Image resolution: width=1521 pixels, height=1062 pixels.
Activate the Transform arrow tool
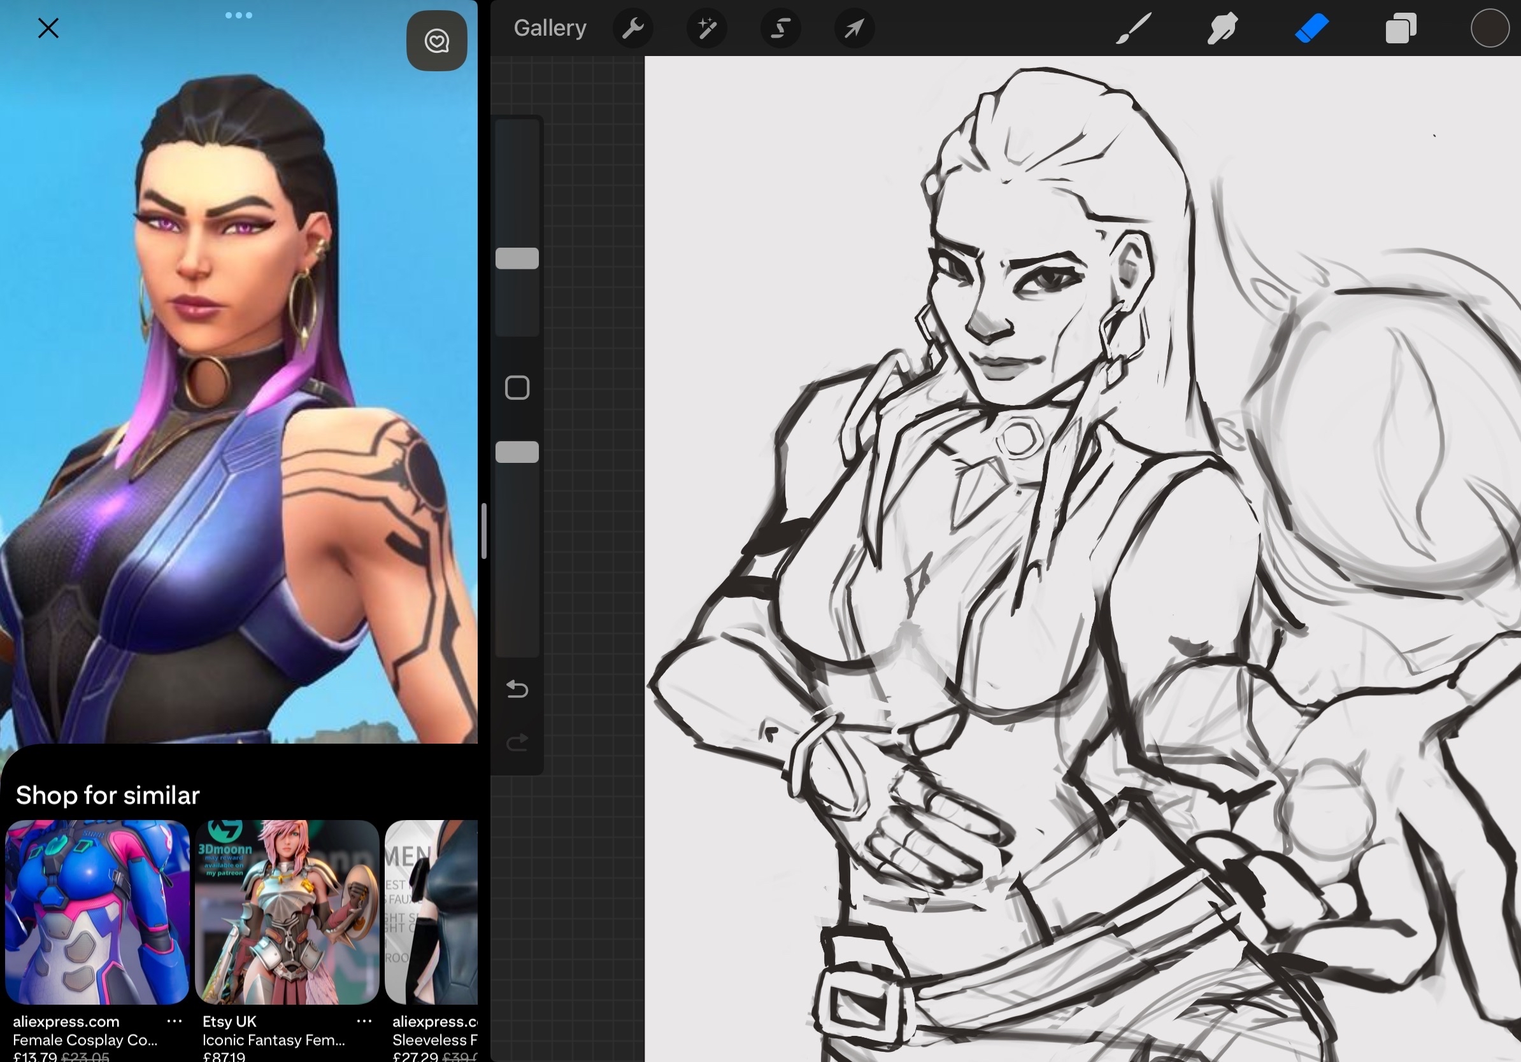point(855,29)
